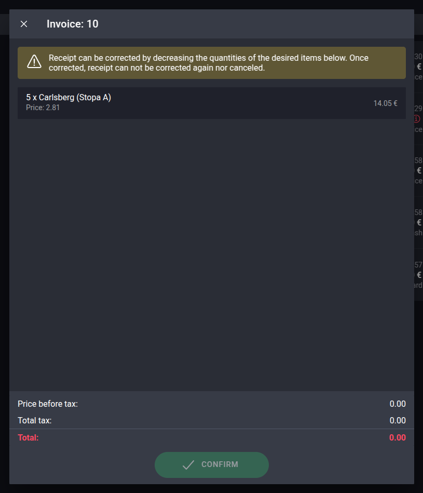Click the receipt correction warning banner

coord(212,63)
